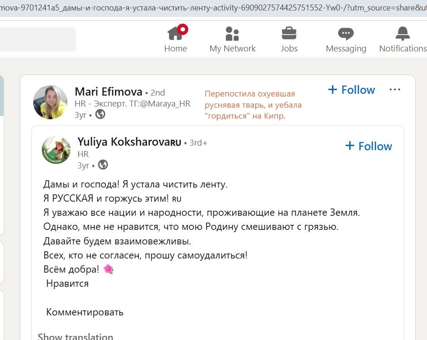Click globe visibility icon under Yuliya Koksharova
Image resolution: width=427 pixels, height=340 pixels.
pos(103,165)
